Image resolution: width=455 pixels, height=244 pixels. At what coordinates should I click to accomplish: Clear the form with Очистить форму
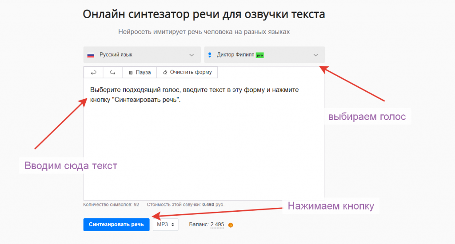[x=187, y=72]
